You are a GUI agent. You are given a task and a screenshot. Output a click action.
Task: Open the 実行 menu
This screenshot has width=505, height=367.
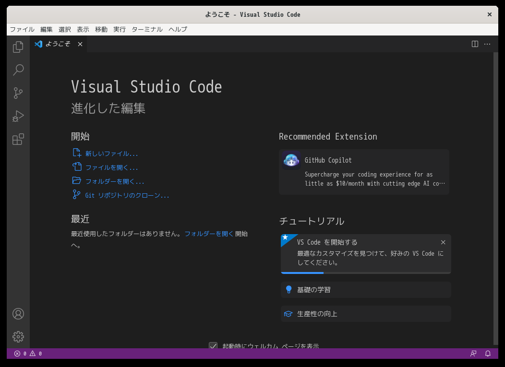click(120, 29)
